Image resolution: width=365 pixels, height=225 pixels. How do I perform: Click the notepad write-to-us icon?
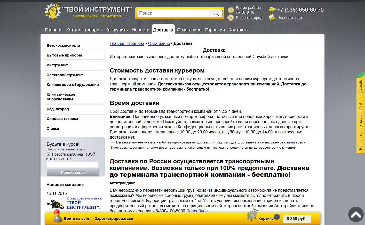coord(272,18)
